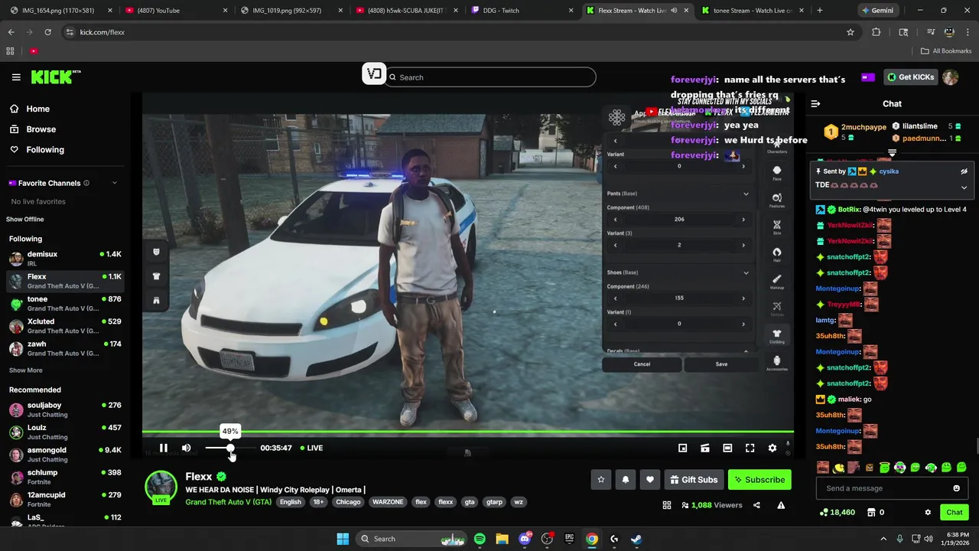Click the user profile avatar
Viewport: 979px width, 551px height.
point(950,77)
